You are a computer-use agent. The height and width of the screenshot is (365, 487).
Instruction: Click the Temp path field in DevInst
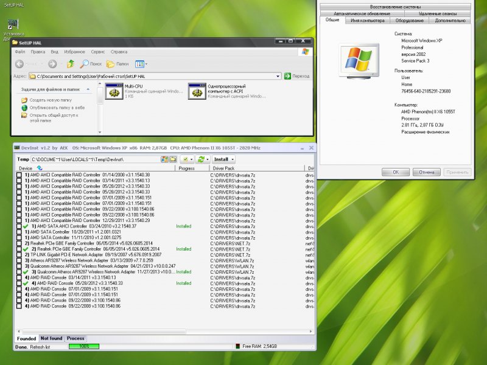(96, 159)
